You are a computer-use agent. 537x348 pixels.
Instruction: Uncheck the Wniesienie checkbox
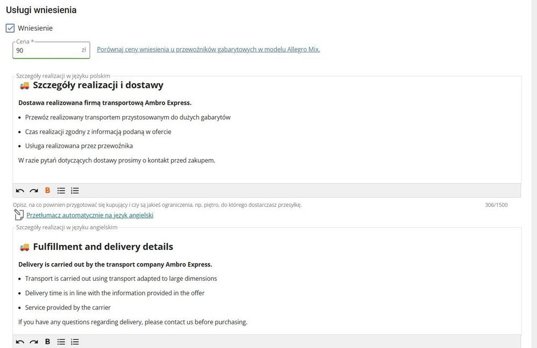(10, 28)
